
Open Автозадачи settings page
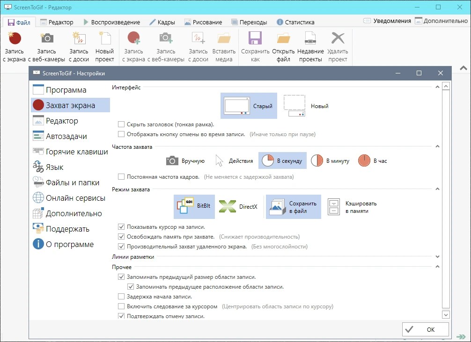(x=70, y=136)
